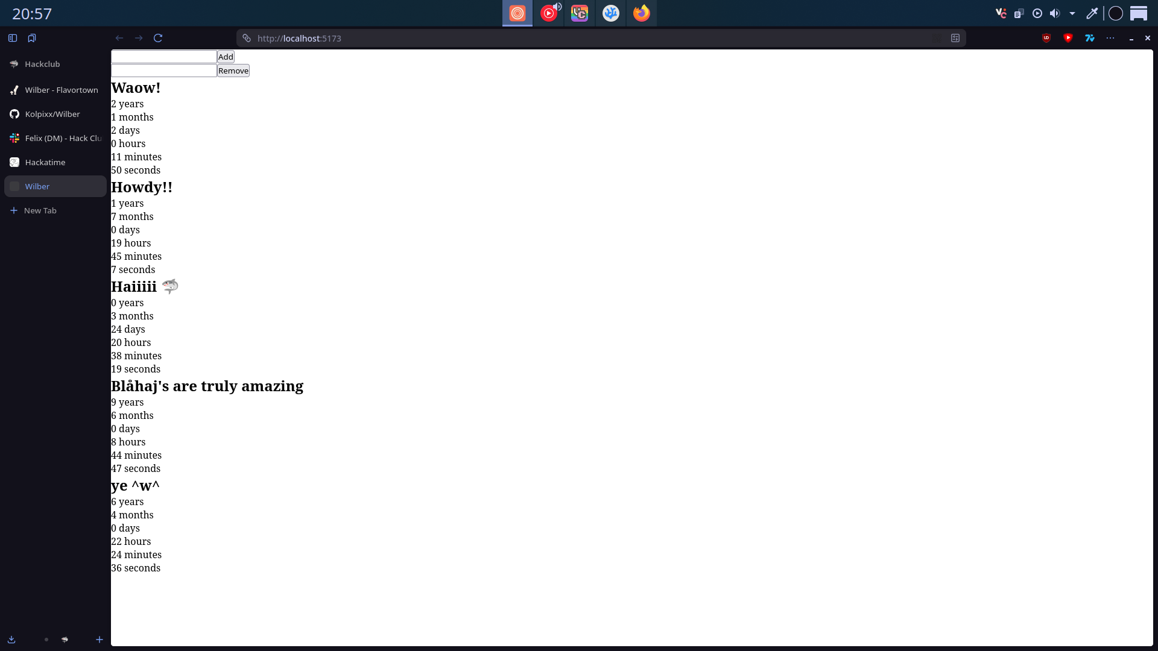Open the clipboard tray icon
This screenshot has height=651, width=1158.
coord(1019,13)
